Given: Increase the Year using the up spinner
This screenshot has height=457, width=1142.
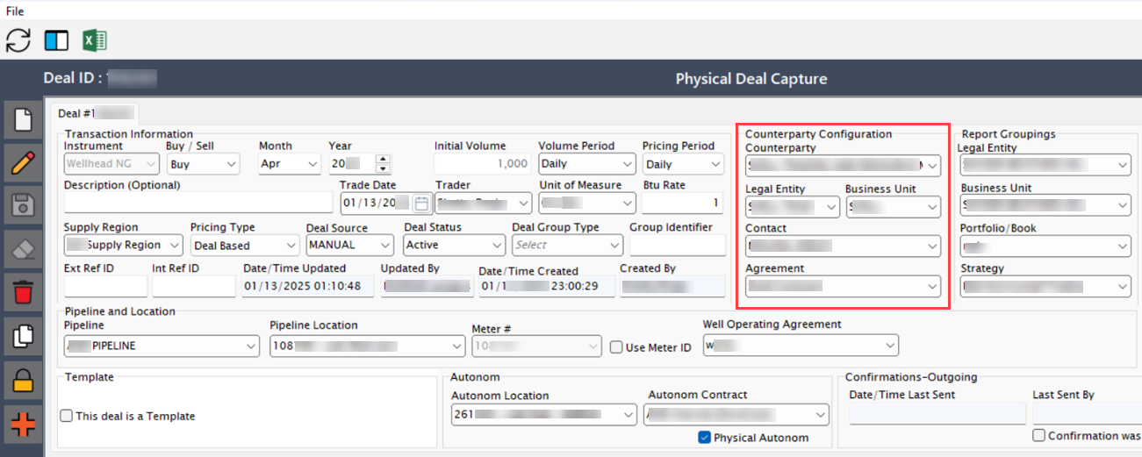Looking at the screenshot, I should 381,159.
